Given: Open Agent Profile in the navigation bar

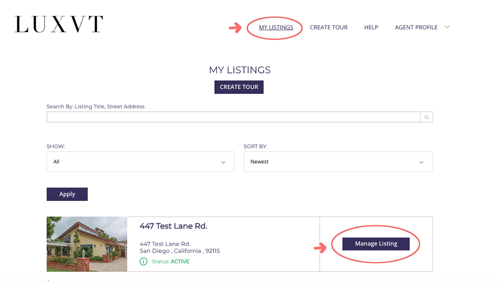Looking at the screenshot, I should tap(416, 27).
